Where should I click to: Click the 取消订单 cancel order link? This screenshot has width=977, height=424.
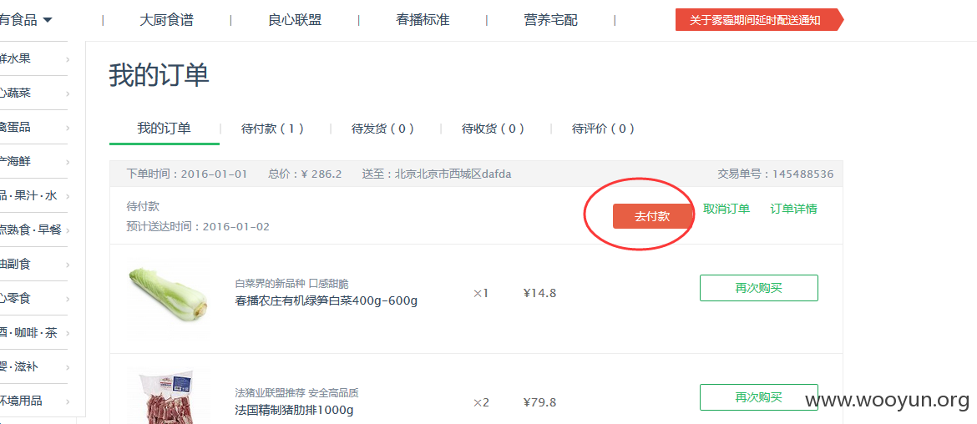[726, 209]
